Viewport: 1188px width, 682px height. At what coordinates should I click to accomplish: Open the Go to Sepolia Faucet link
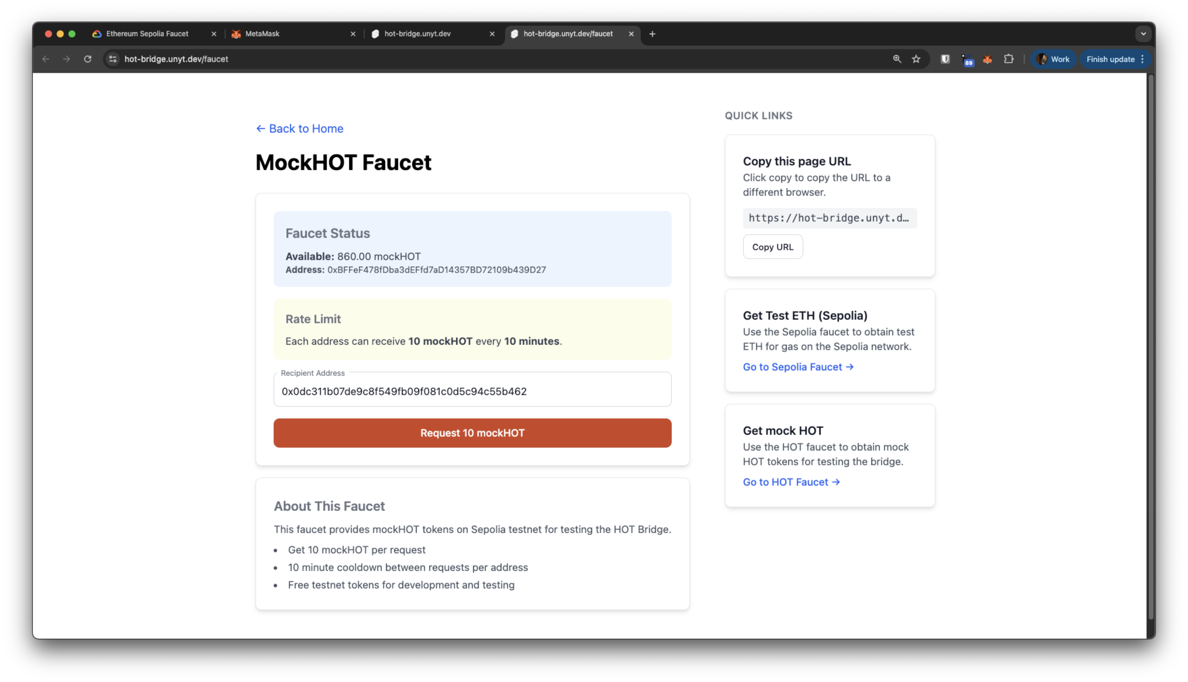tap(798, 367)
